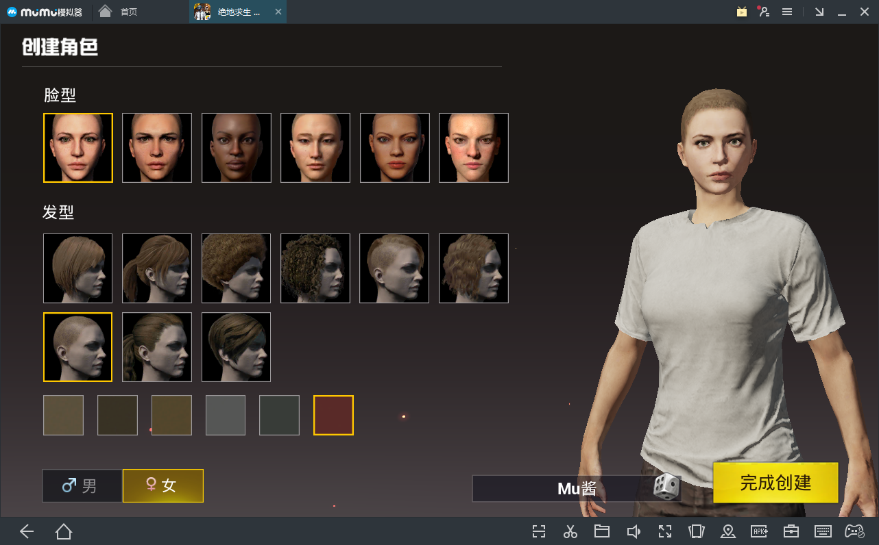Switch to the 首页 home tab

tap(118, 12)
